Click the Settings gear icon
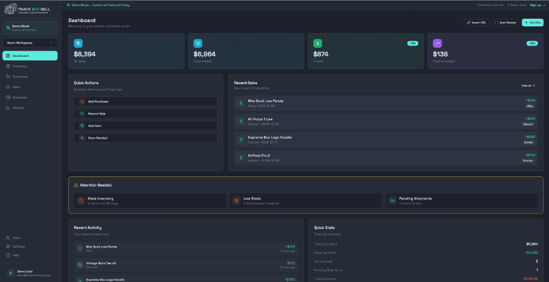This screenshot has width=549, height=282. point(8,246)
